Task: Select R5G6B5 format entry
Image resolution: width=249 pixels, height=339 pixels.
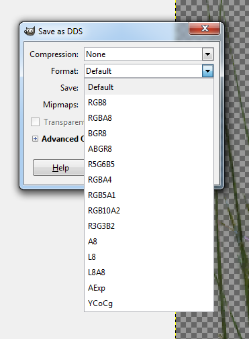Action: coord(149,164)
